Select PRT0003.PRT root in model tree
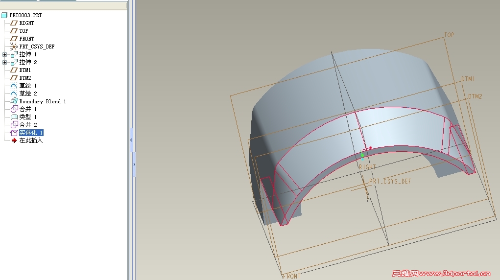This screenshot has width=500, height=280. point(25,15)
